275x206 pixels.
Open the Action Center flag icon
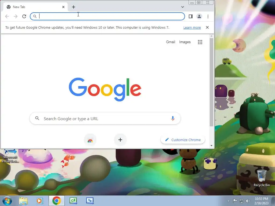(x=235, y=201)
